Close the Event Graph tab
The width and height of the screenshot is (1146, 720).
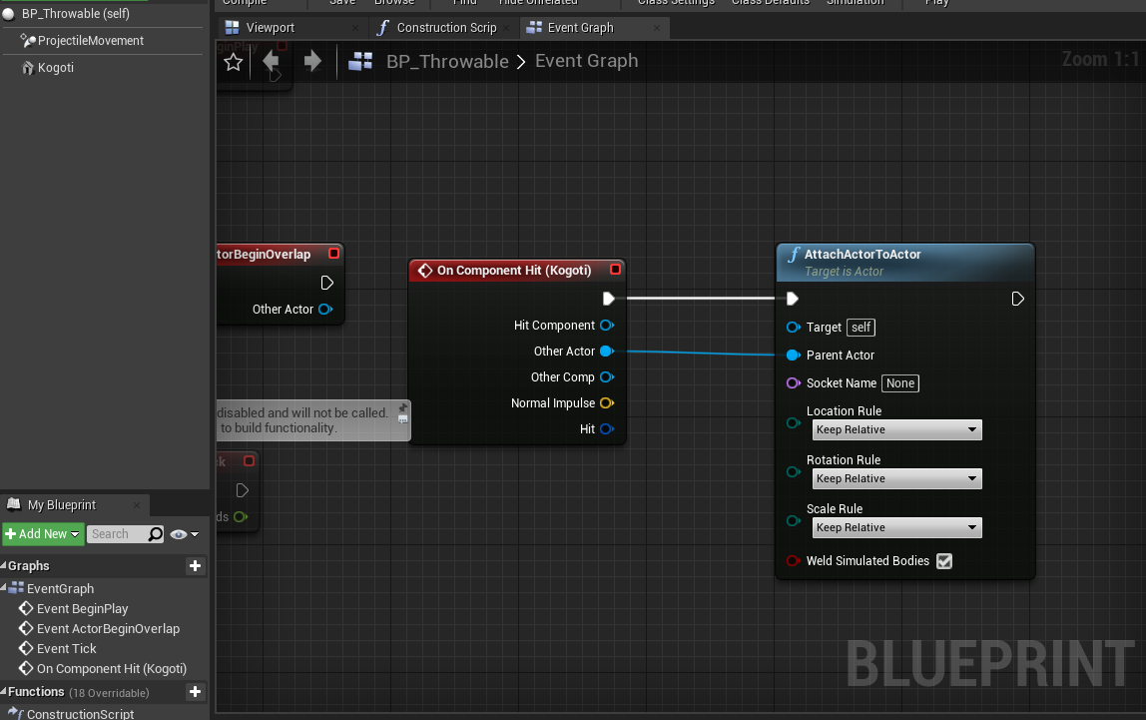[x=656, y=28]
